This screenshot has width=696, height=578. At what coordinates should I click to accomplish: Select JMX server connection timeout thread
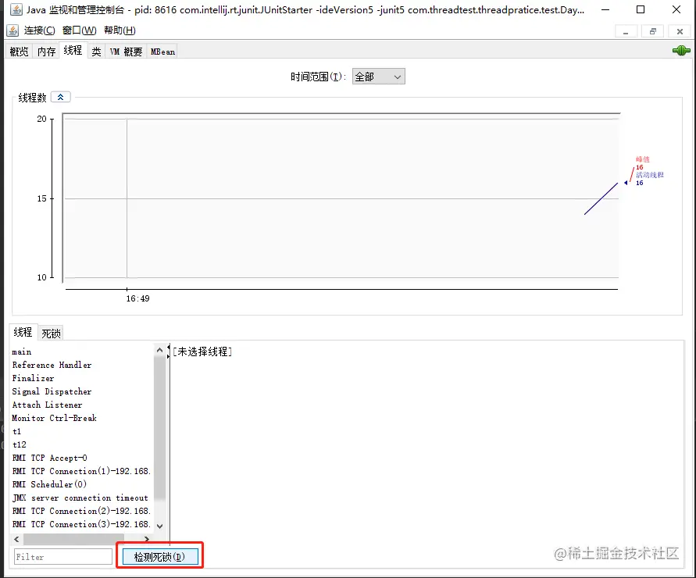coord(82,498)
